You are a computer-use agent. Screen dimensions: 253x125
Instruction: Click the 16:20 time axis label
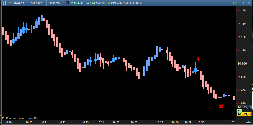point(29,122)
